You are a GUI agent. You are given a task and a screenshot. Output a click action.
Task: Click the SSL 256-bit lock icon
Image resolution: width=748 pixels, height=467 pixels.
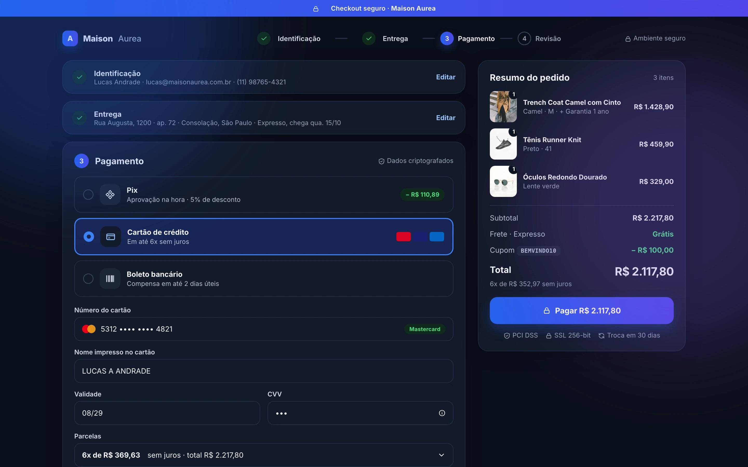549,336
